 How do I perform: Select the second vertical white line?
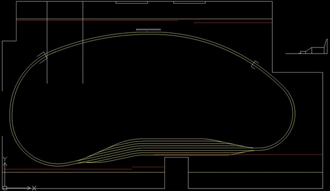(82, 42)
